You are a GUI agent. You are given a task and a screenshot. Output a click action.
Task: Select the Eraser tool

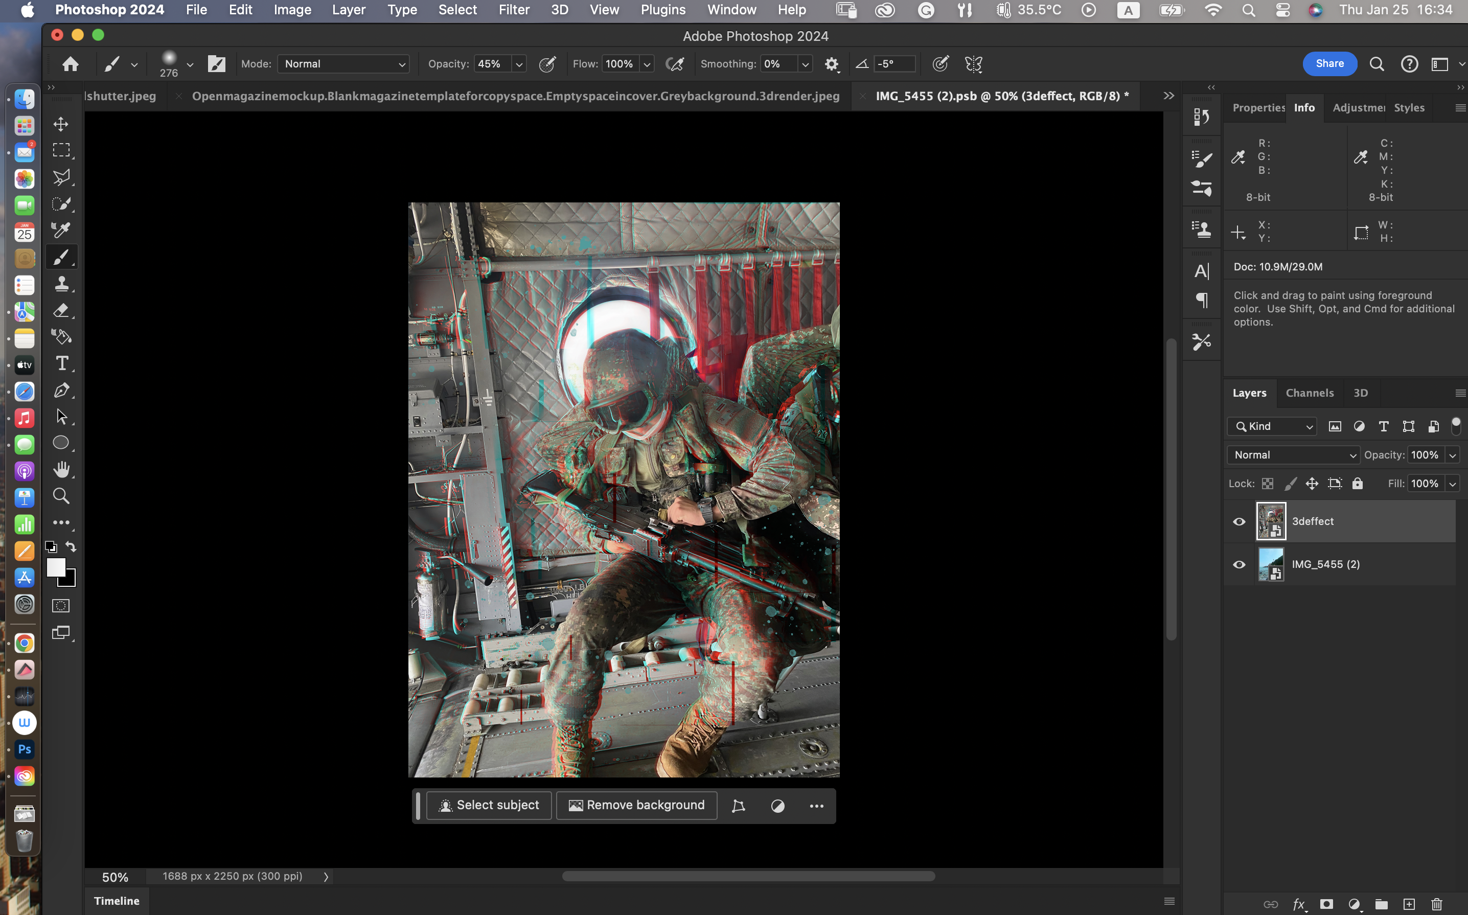pos(61,310)
